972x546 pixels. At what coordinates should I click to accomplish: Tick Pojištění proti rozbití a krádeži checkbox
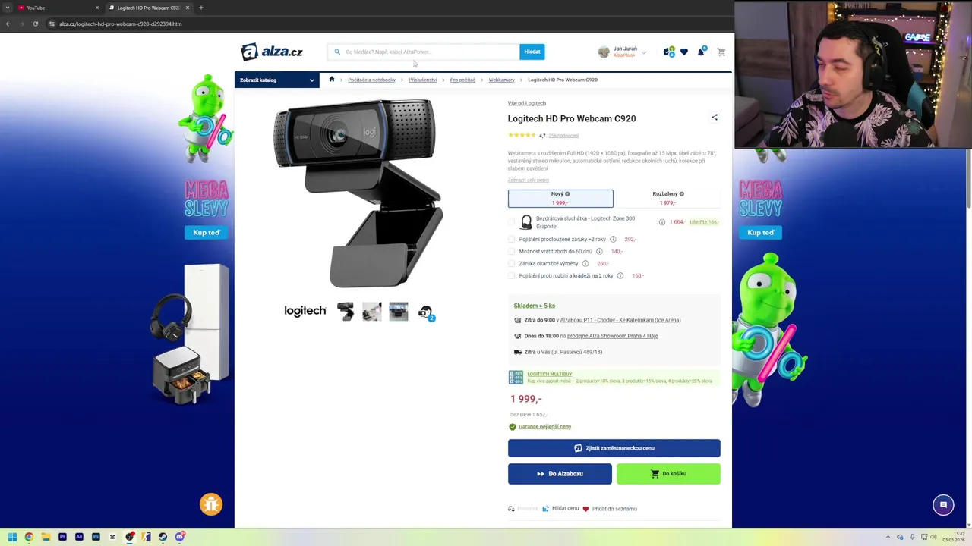pos(511,276)
